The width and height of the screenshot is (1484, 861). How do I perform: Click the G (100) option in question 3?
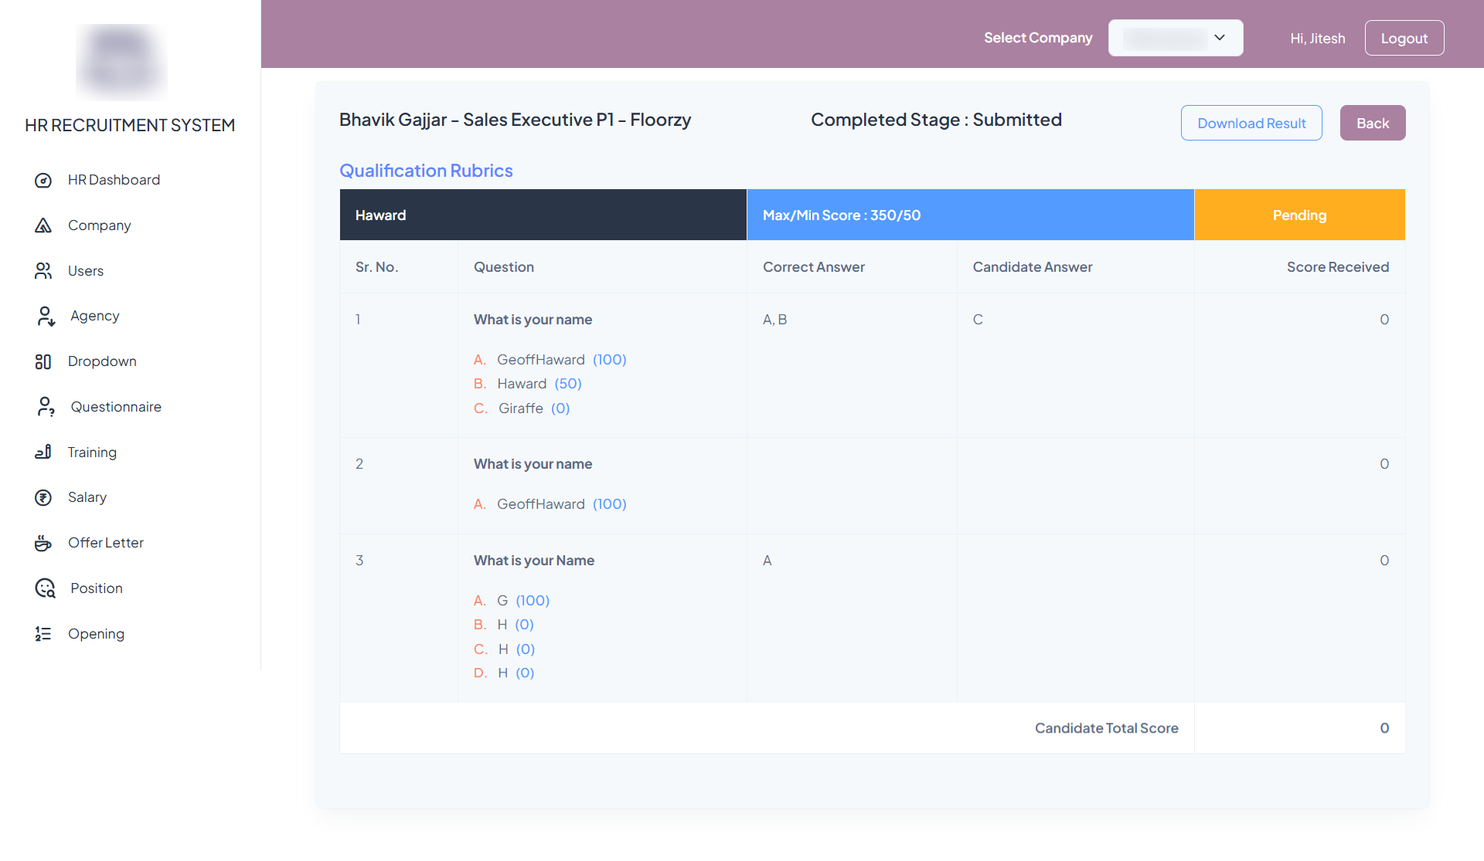(512, 601)
